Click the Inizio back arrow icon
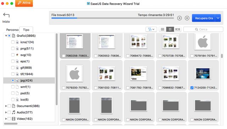 pyautogui.click(x=6, y=15)
